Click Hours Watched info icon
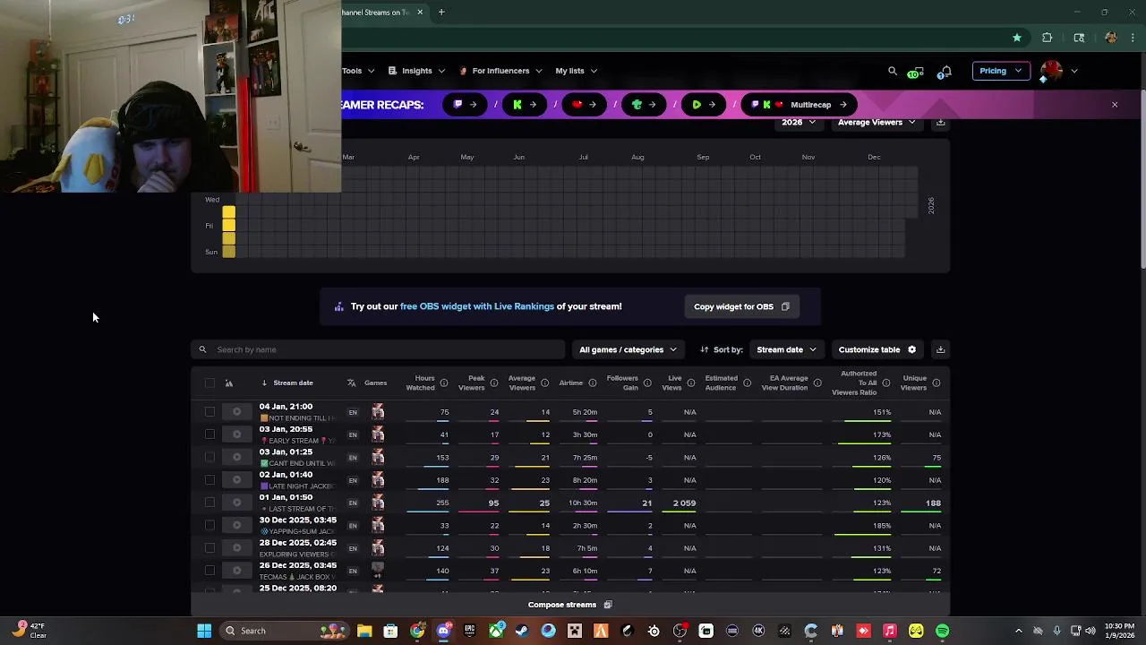The width and height of the screenshot is (1146, 645). 444,383
